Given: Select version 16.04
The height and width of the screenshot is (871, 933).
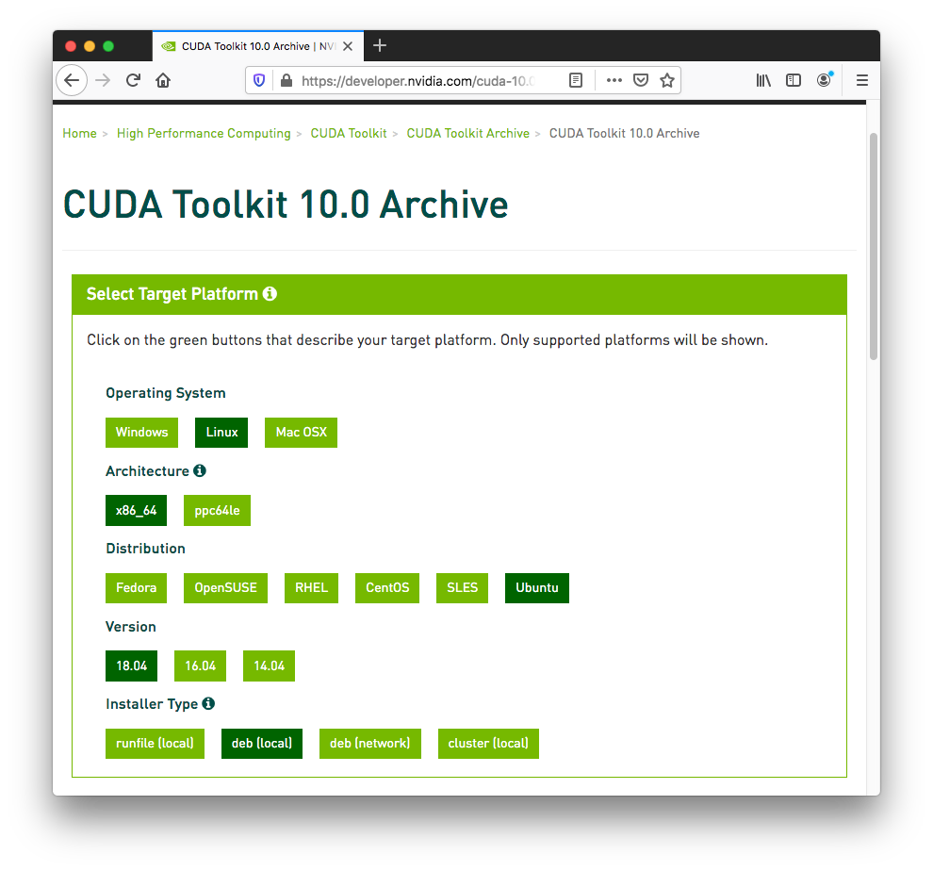Looking at the screenshot, I should [x=201, y=666].
